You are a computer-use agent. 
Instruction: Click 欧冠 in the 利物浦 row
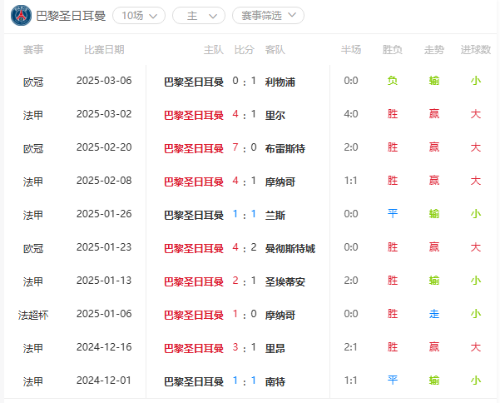coord(33,82)
